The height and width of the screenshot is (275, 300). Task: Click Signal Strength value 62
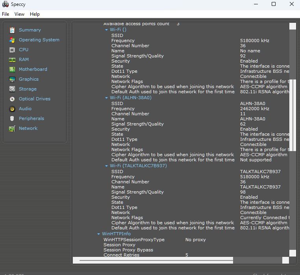[243, 124]
